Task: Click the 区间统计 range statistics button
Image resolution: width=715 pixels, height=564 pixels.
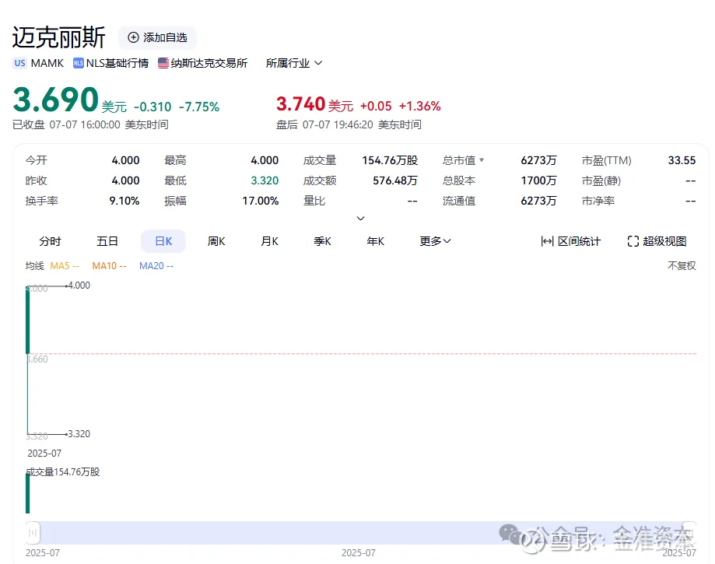Action: click(570, 241)
